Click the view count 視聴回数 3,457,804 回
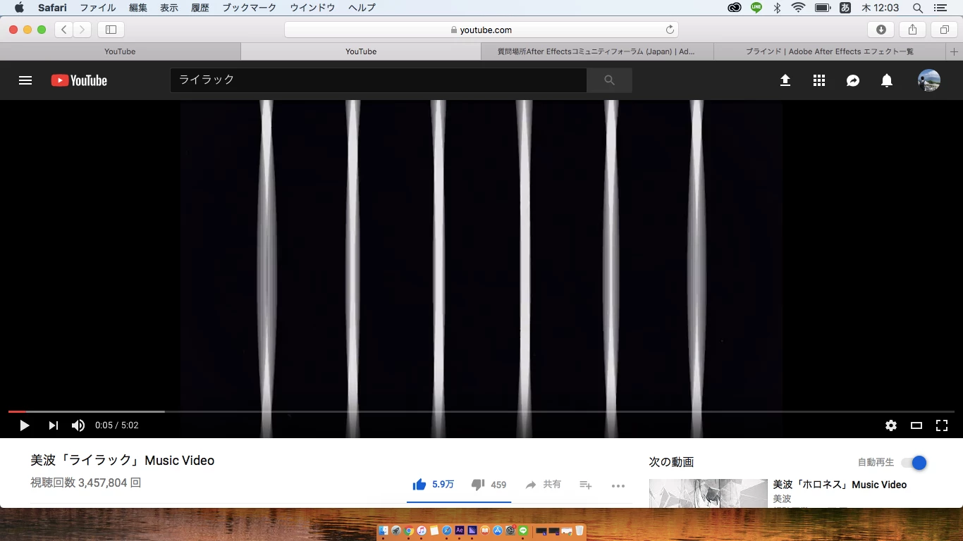Image resolution: width=963 pixels, height=541 pixels. 86,483
